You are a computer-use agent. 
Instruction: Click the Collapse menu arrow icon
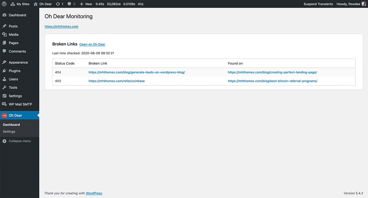(x=4, y=141)
